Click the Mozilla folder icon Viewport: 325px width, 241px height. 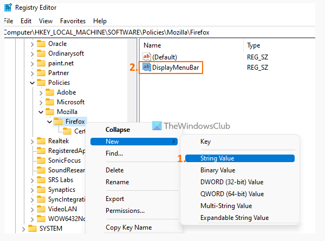click(x=49, y=112)
